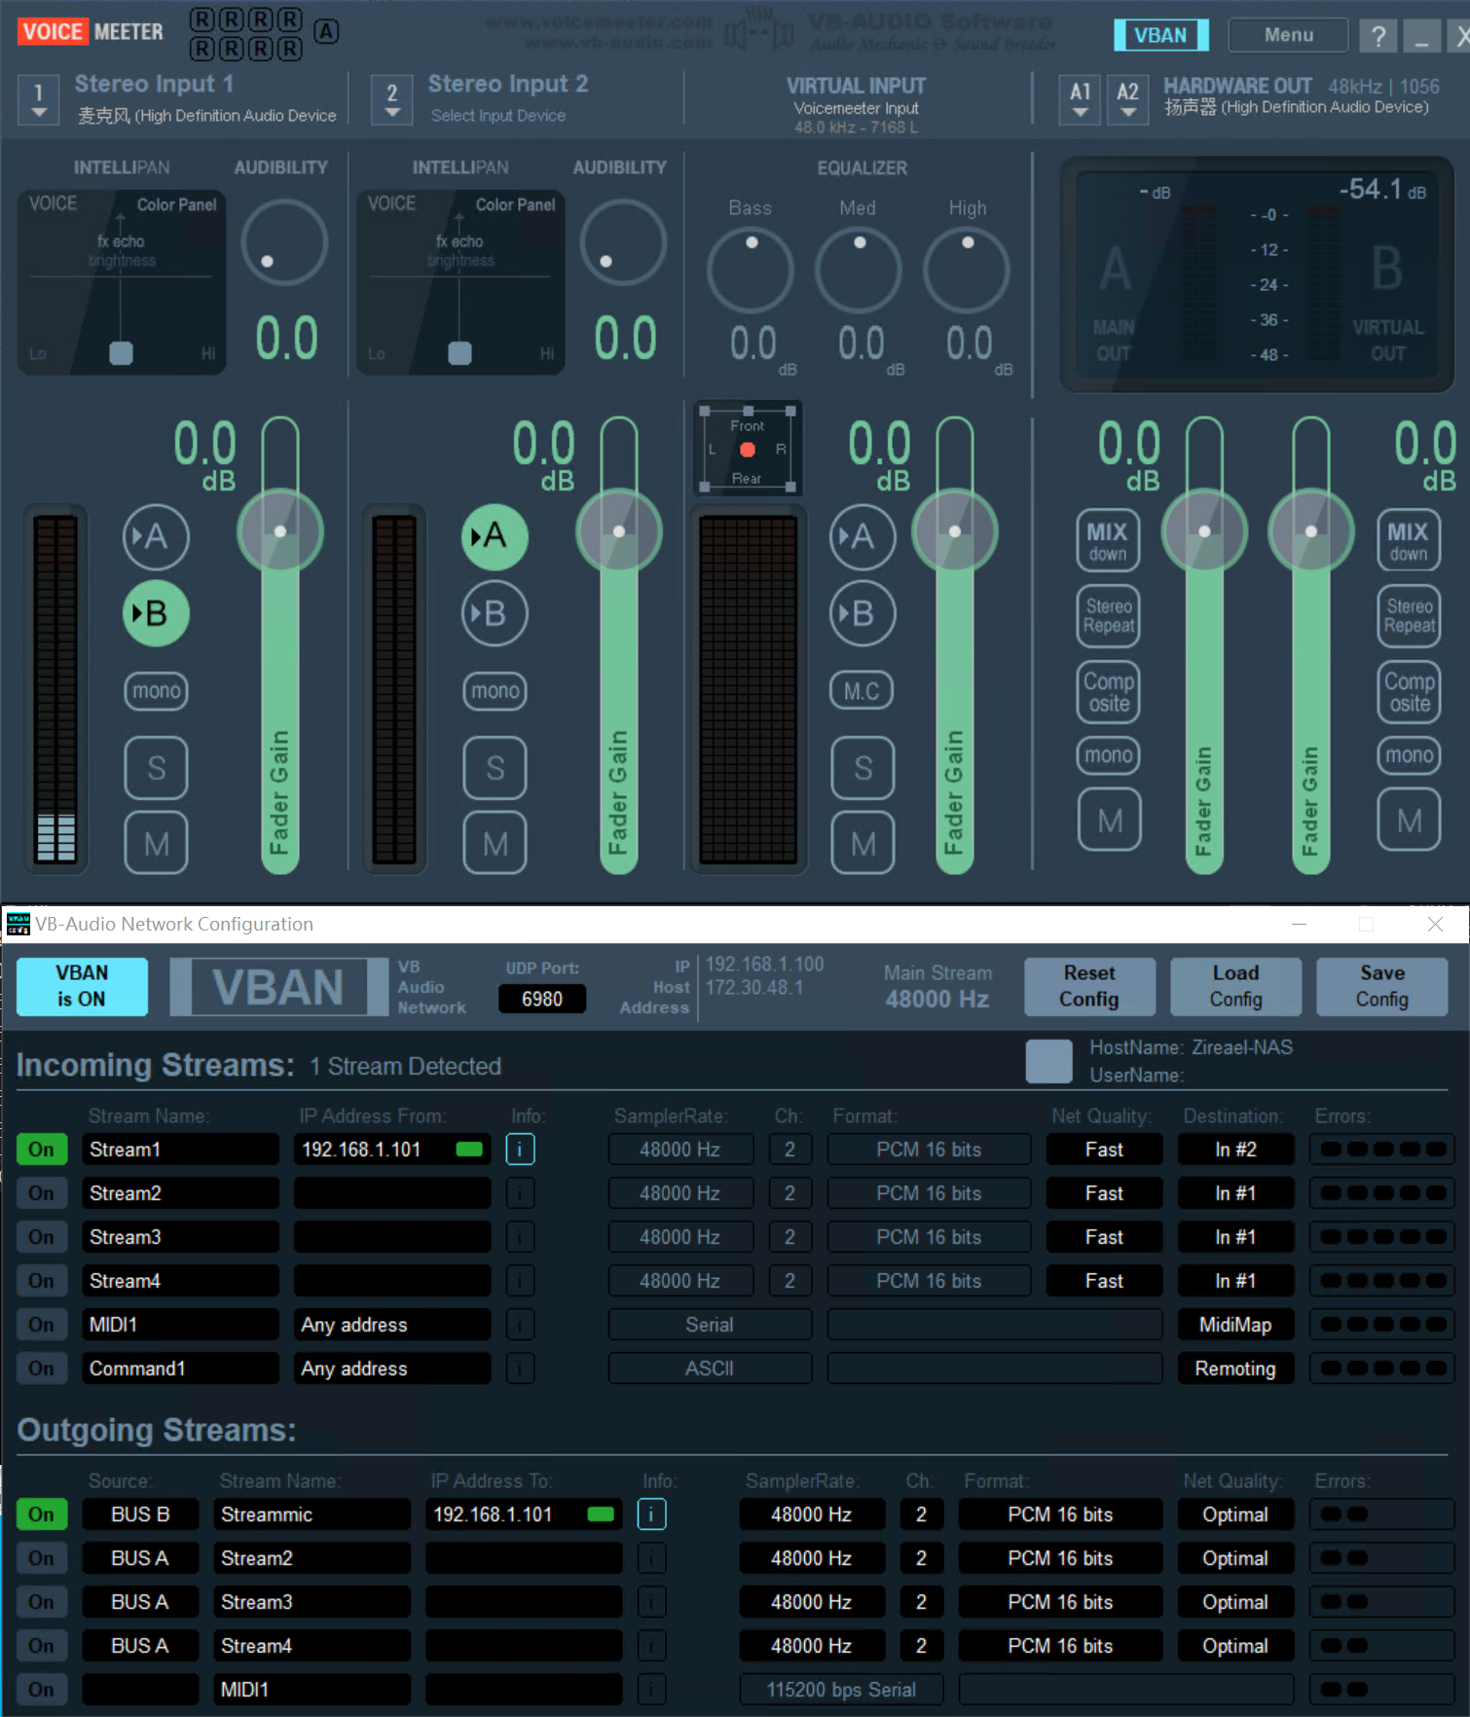Click the UDP Port 6980 field
This screenshot has width=1470, height=1717.
541,999
